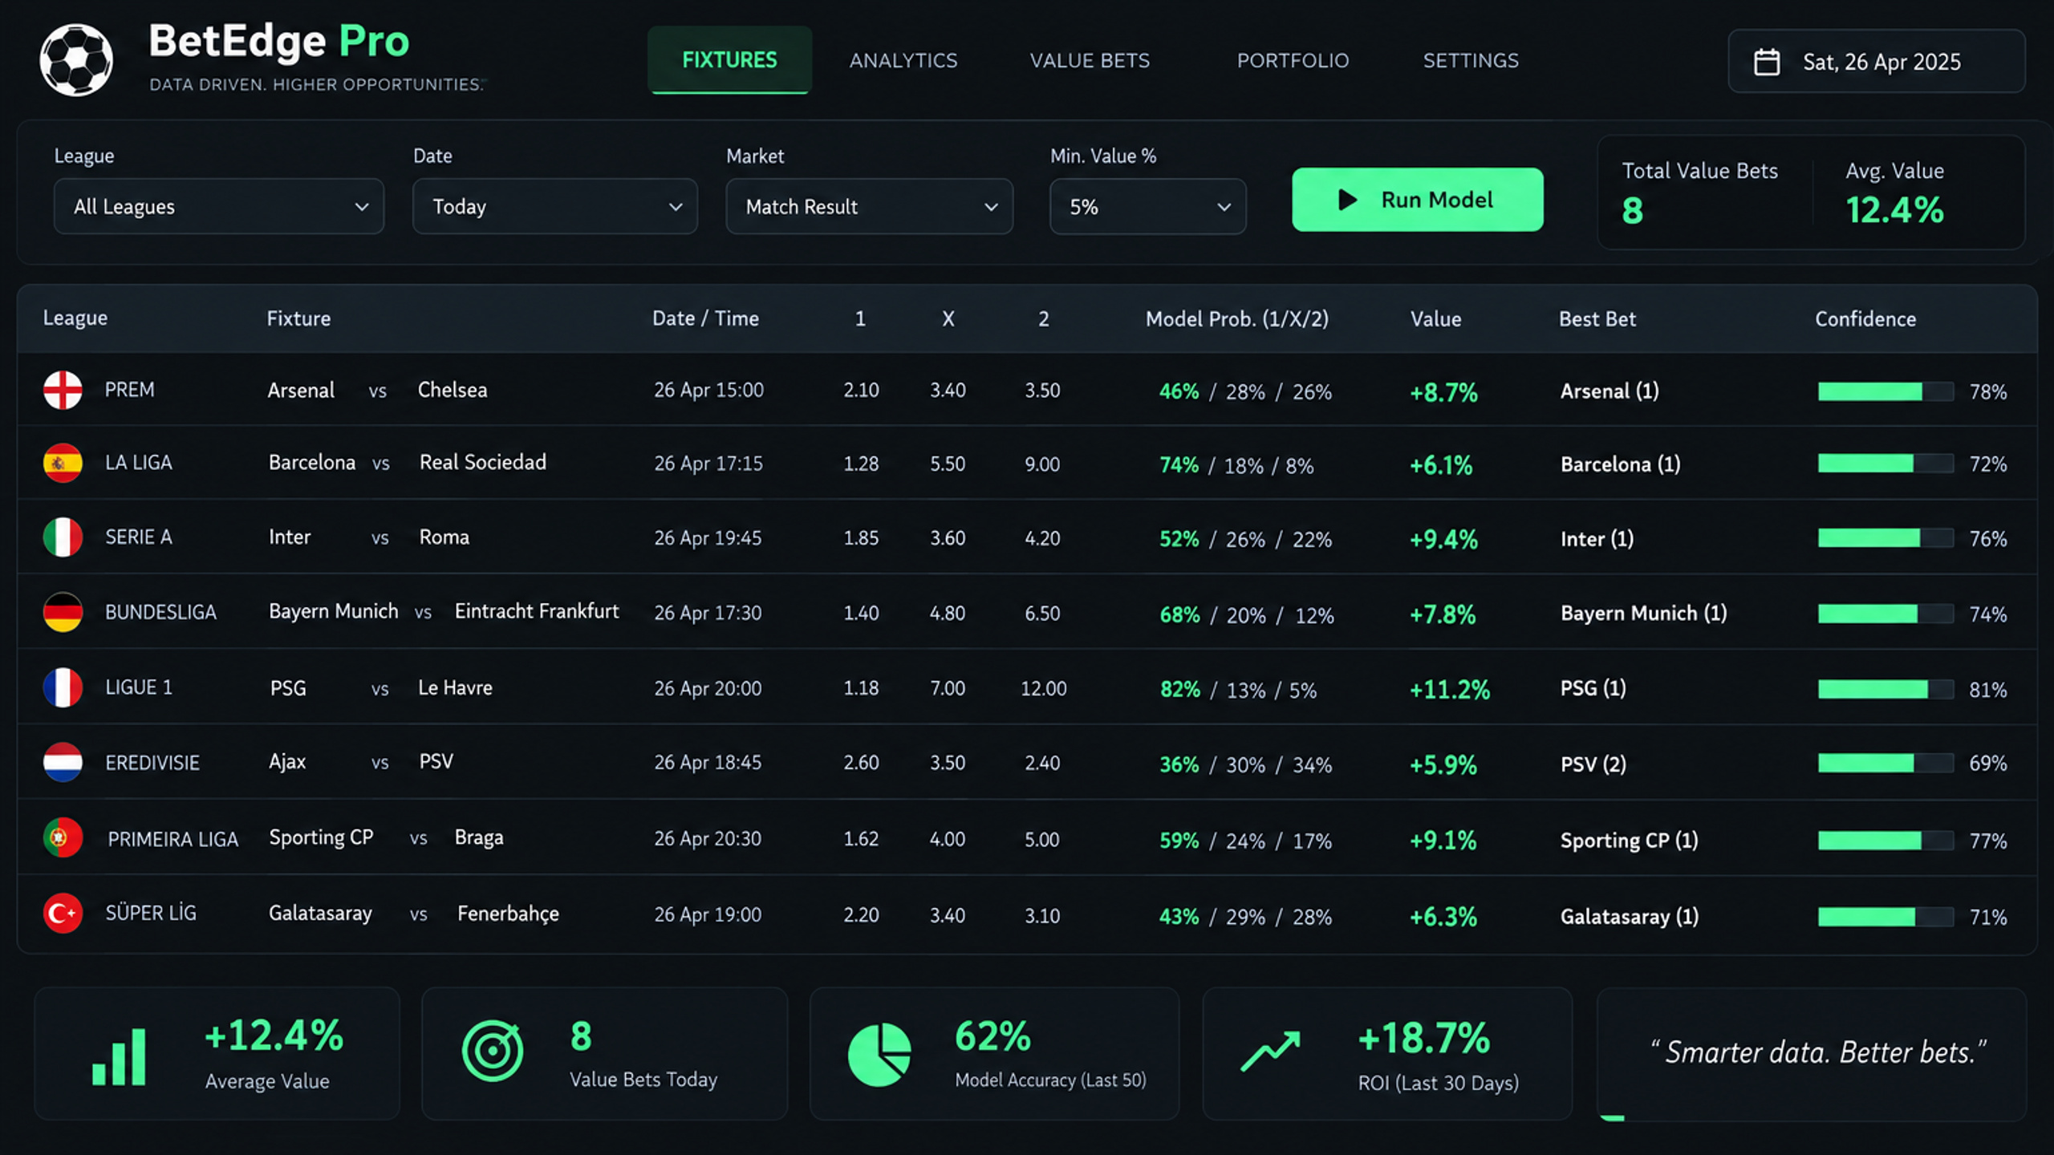Screen dimensions: 2054x1155
Task: Click the Netherlands flag icon for EREDIVISIE
Action: 63,762
